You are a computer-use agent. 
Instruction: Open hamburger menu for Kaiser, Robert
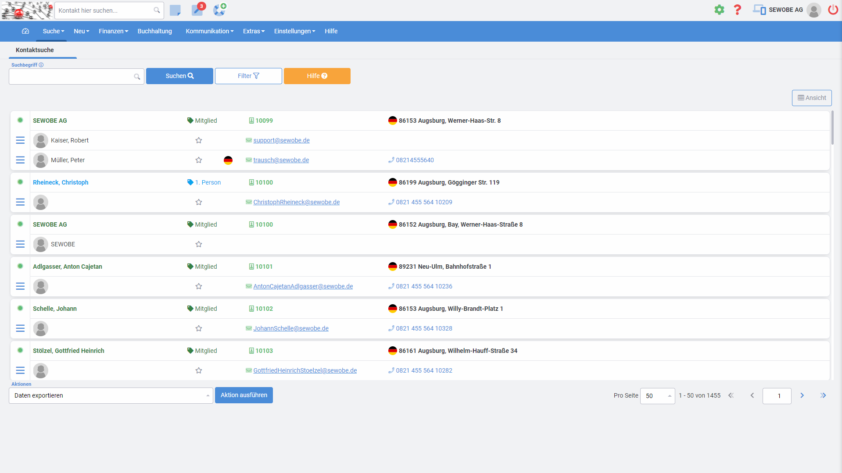pyautogui.click(x=20, y=140)
